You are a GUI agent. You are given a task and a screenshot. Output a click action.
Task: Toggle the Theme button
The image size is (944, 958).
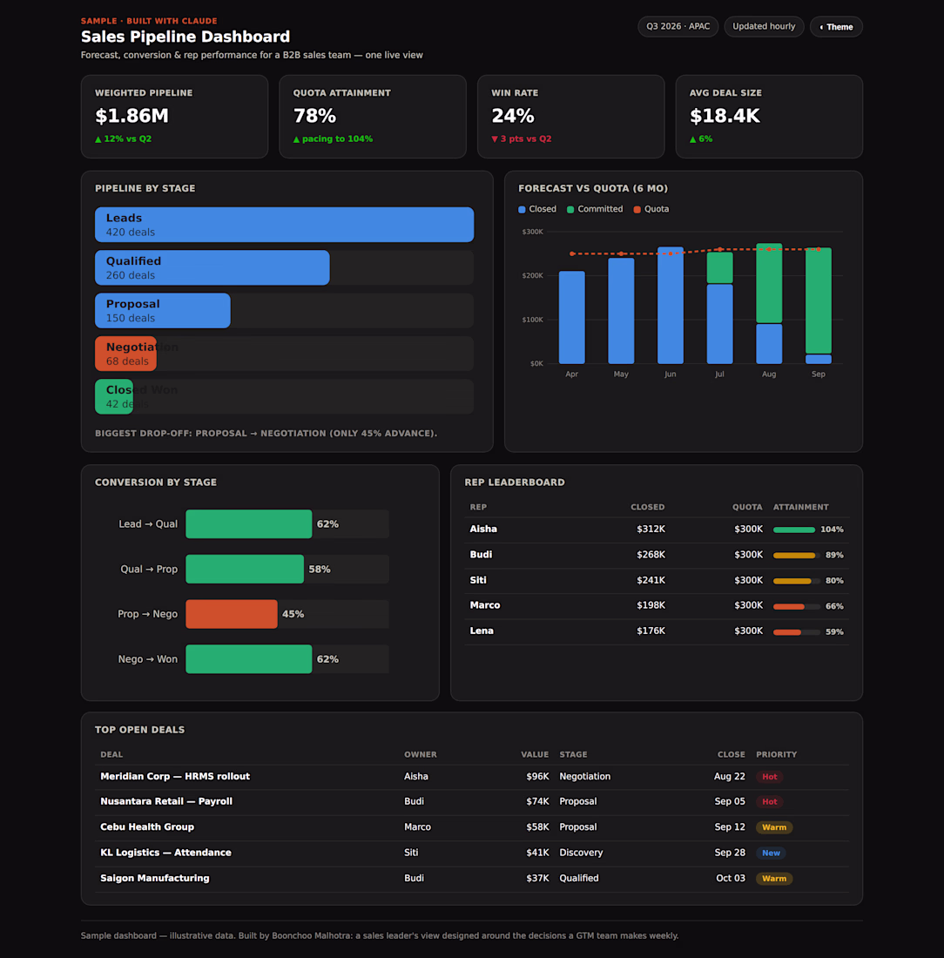click(x=836, y=27)
